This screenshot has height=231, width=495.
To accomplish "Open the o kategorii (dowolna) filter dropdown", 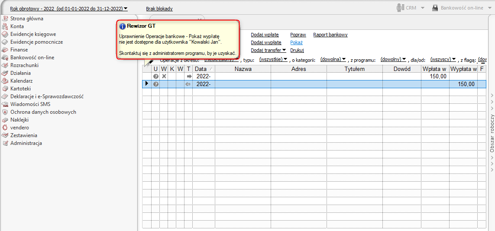I will click(333, 59).
